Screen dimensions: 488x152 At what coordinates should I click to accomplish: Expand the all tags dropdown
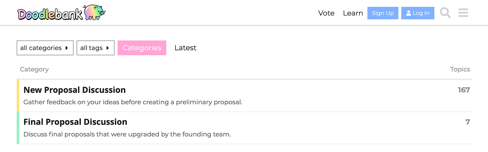point(95,48)
